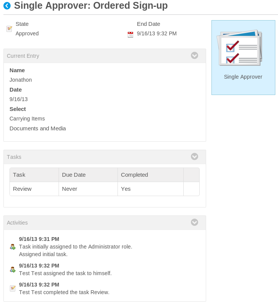This screenshot has width=278, height=304.
Task: Click the End Date calendar icon
Action: click(x=130, y=35)
